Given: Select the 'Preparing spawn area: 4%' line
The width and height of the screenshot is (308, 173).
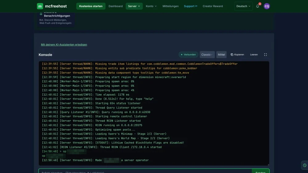Looking at the screenshot, I should pyautogui.click(x=88, y=90).
